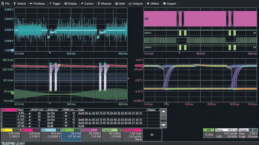Click the up arrow of decode table
259x145 pixels.
coord(164,111)
